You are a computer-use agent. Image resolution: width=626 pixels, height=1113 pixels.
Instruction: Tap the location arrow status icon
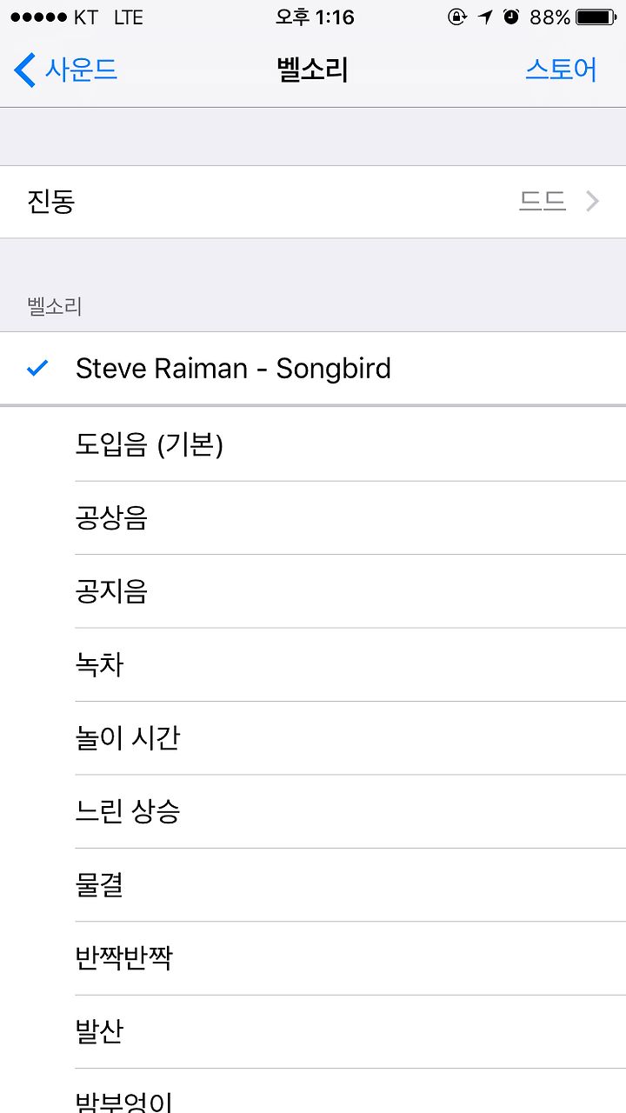pyautogui.click(x=484, y=17)
